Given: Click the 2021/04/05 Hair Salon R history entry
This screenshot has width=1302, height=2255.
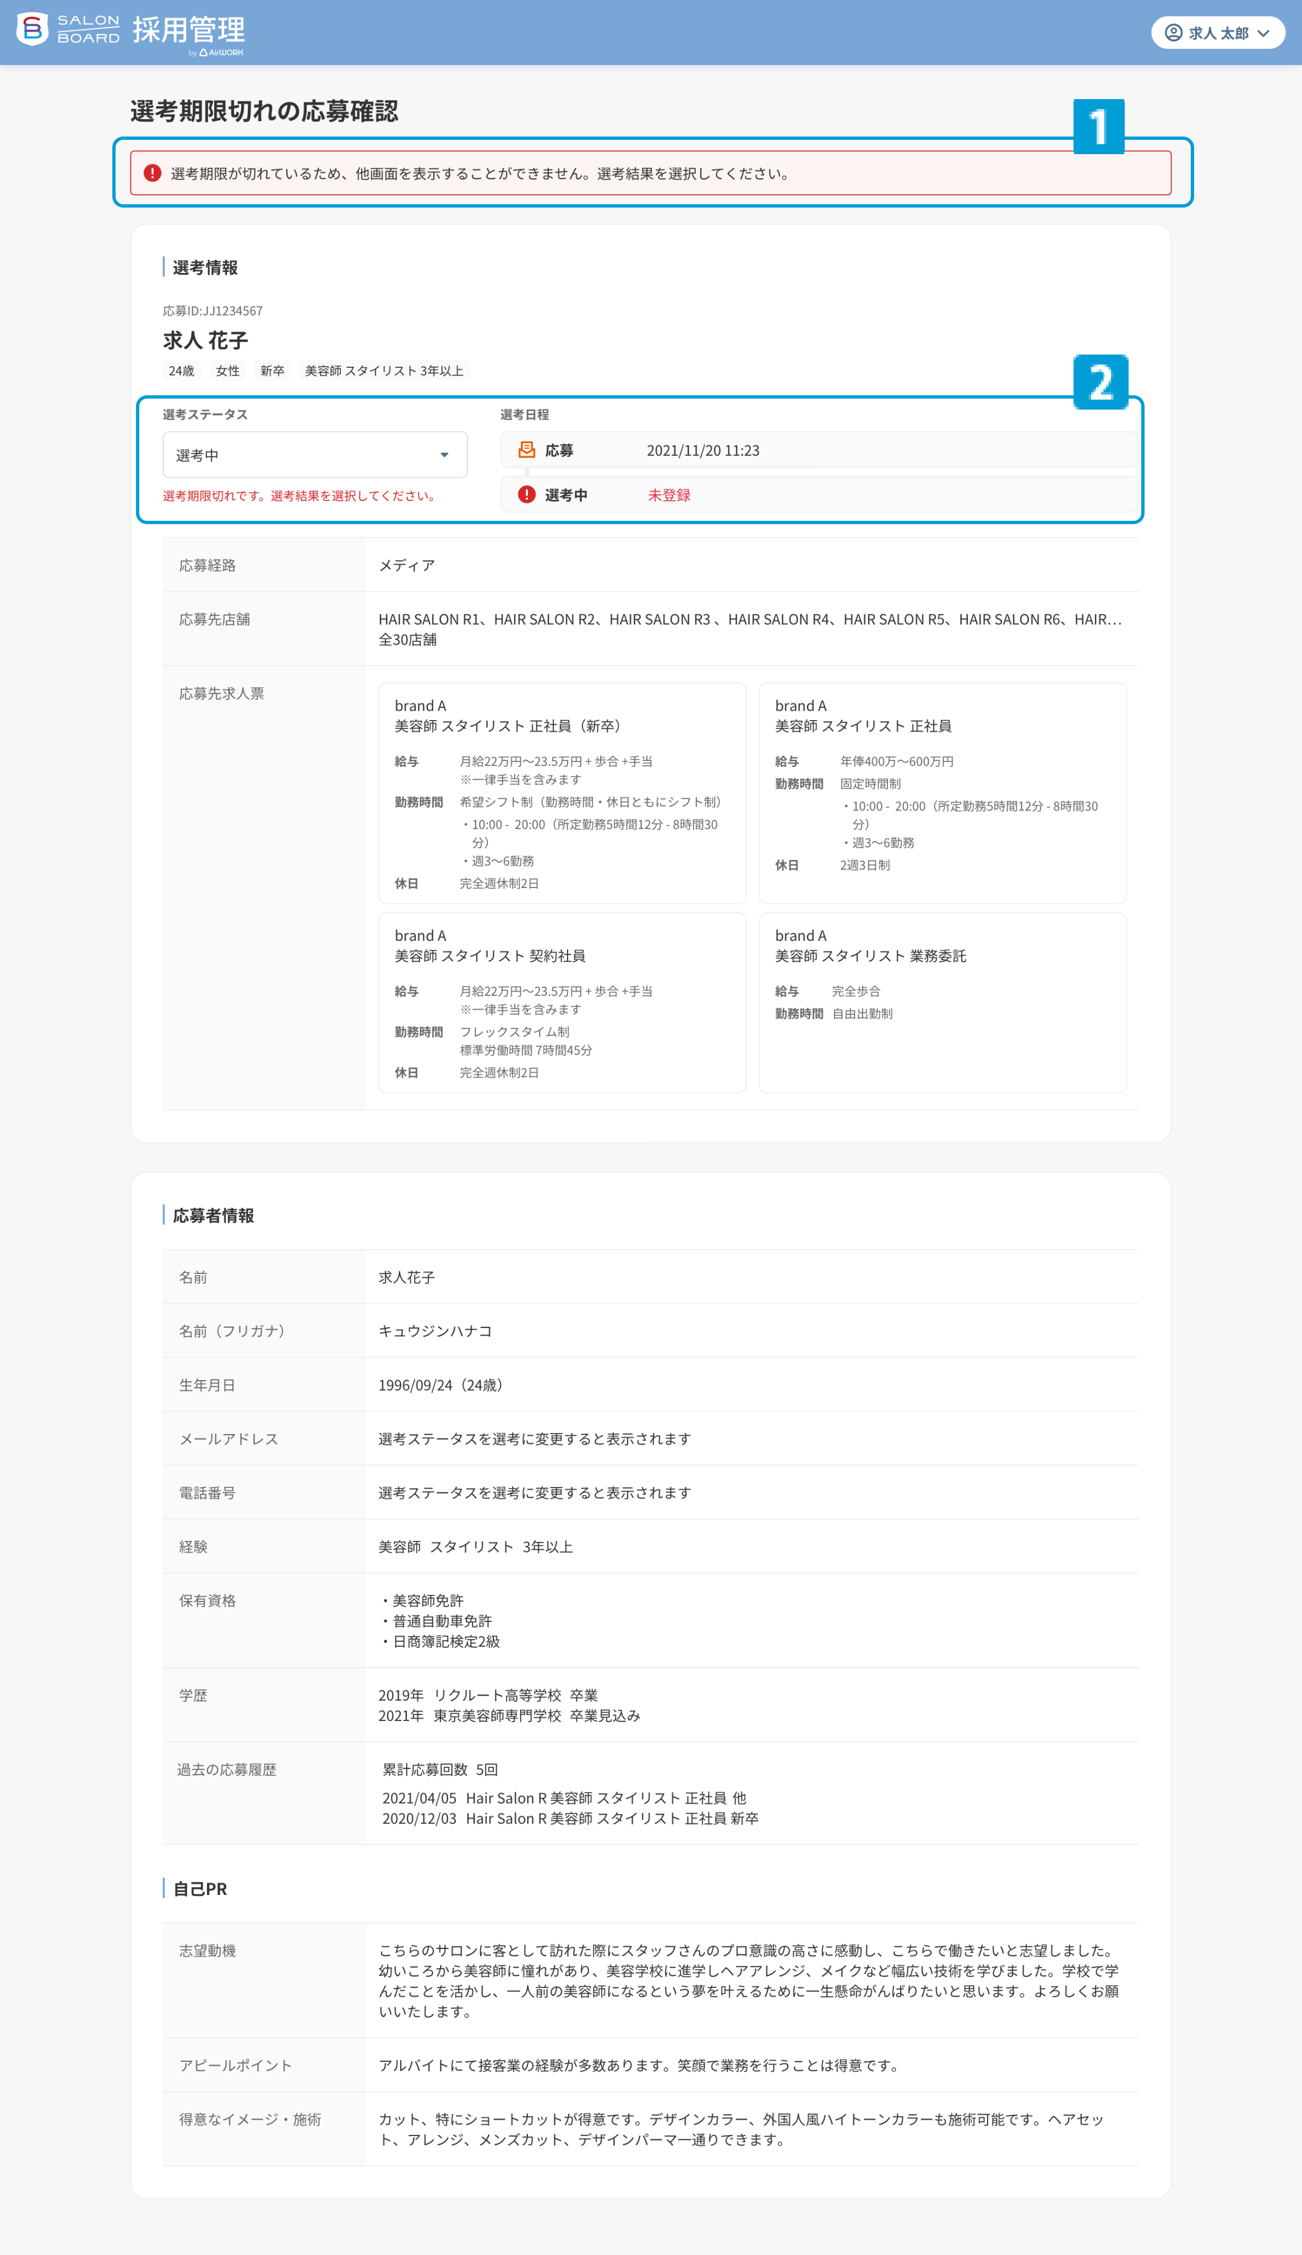Looking at the screenshot, I should [564, 1798].
